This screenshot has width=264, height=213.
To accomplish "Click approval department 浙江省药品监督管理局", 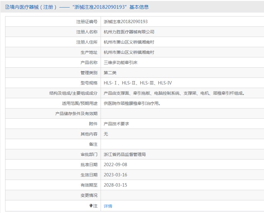I will (x=125, y=154).
